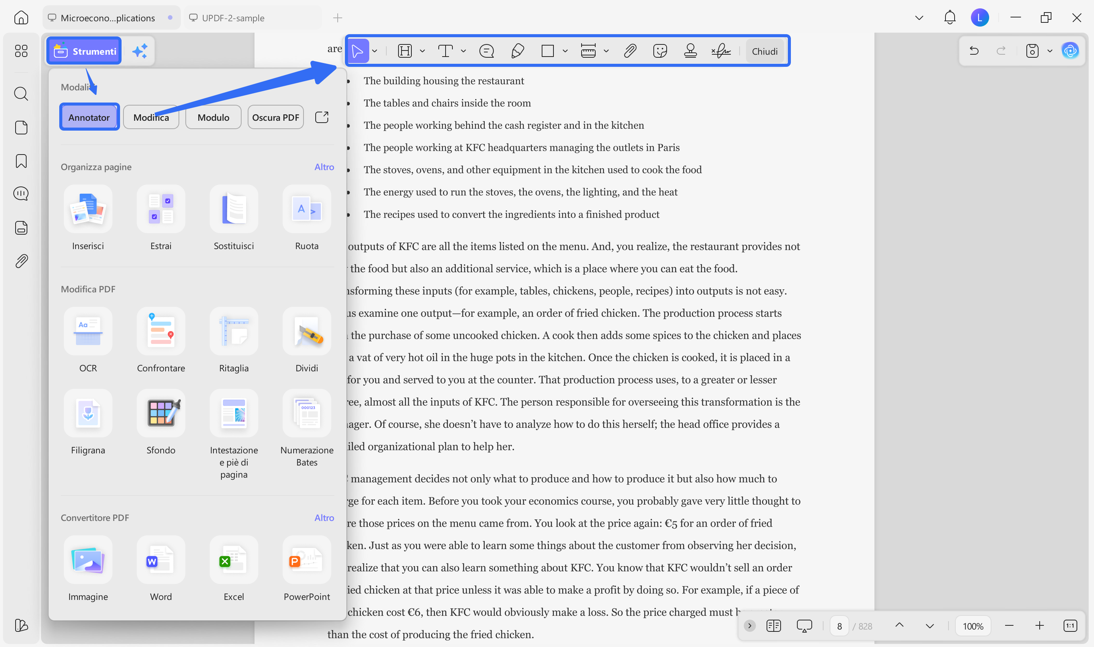
Task: Open the 100% zoom level box
Action: pyautogui.click(x=973, y=626)
